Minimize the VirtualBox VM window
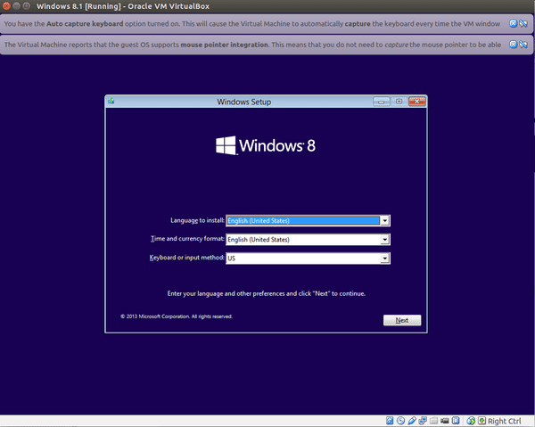Image resolution: width=535 pixels, height=427 pixels. 16,6
